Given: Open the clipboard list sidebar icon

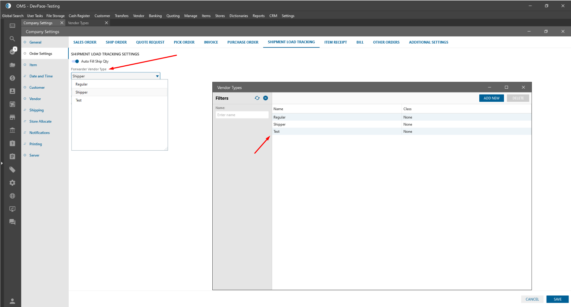Looking at the screenshot, I should point(12,156).
